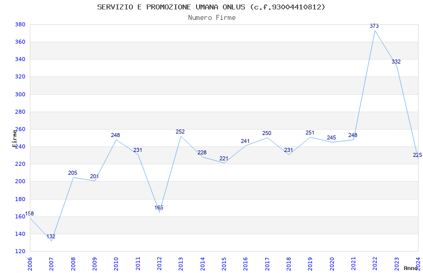Image resolution: width=423 pixels, height=273 pixels.
Task: Click the x-axis year label 2016
Action: [246, 264]
